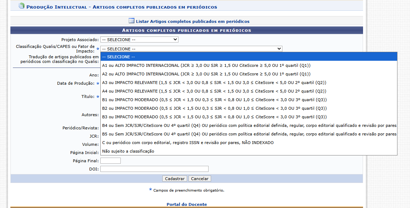Click the DOI input field
This screenshot has width=410, height=208.
point(154,169)
